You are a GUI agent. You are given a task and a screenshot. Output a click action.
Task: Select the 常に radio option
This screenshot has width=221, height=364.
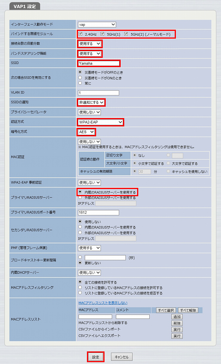(80, 83)
